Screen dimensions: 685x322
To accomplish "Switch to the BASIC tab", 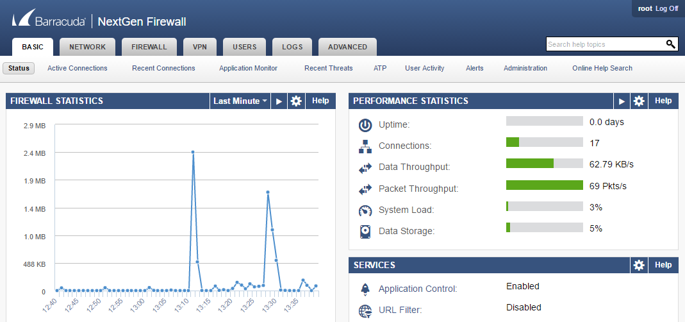I will [33, 47].
